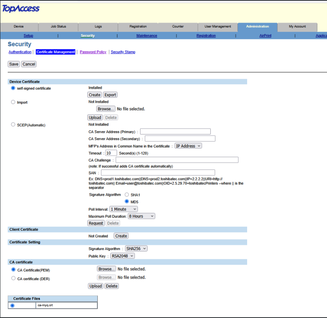Select the ca-myq.crt certificate file radio
This screenshot has height=318, width=327.
[x=13, y=305]
